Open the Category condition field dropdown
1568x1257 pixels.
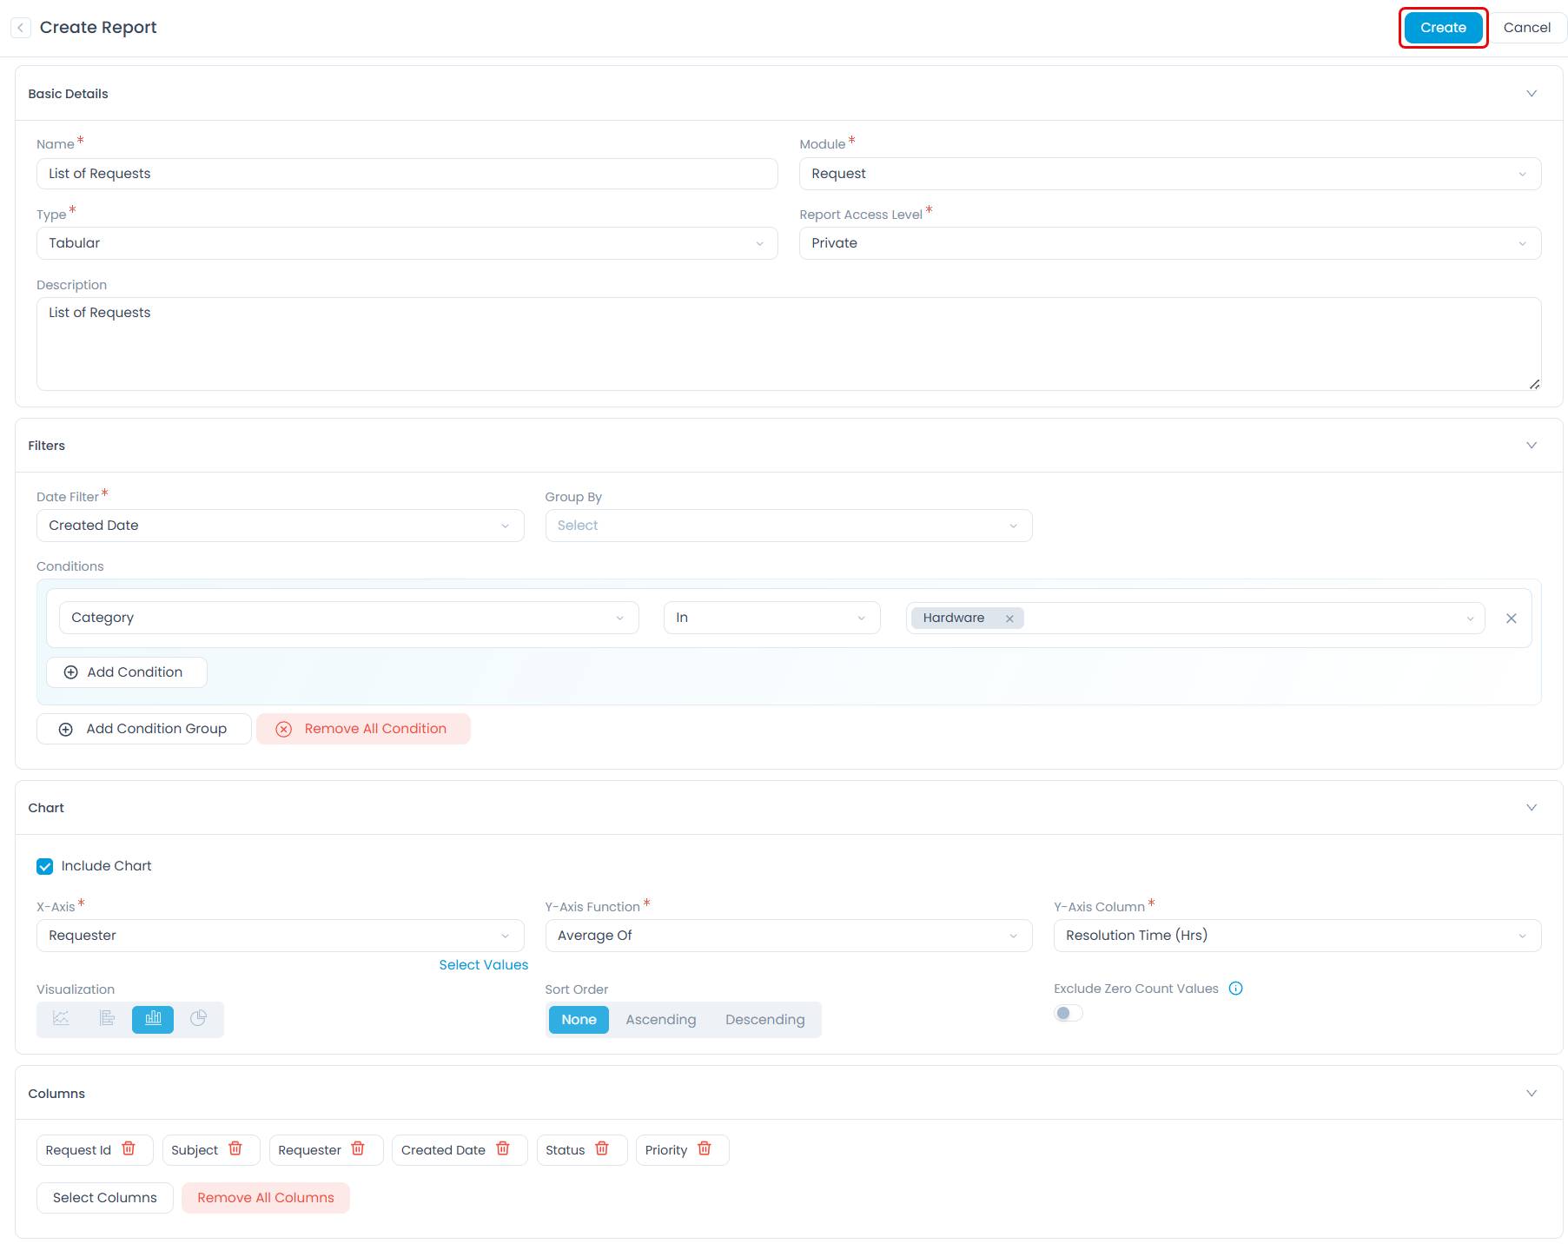pos(349,618)
